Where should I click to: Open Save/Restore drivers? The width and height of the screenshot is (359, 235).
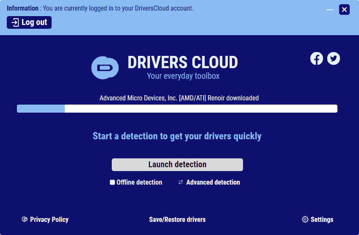click(x=177, y=219)
